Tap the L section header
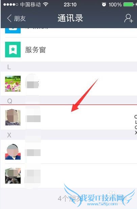Image resolution: width=137 pixels, height=209 pixels. pos(69,66)
